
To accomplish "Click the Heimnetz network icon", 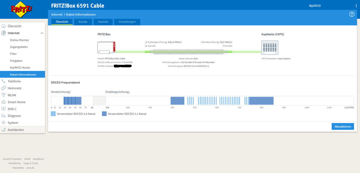I will pyautogui.click(x=4, y=88).
